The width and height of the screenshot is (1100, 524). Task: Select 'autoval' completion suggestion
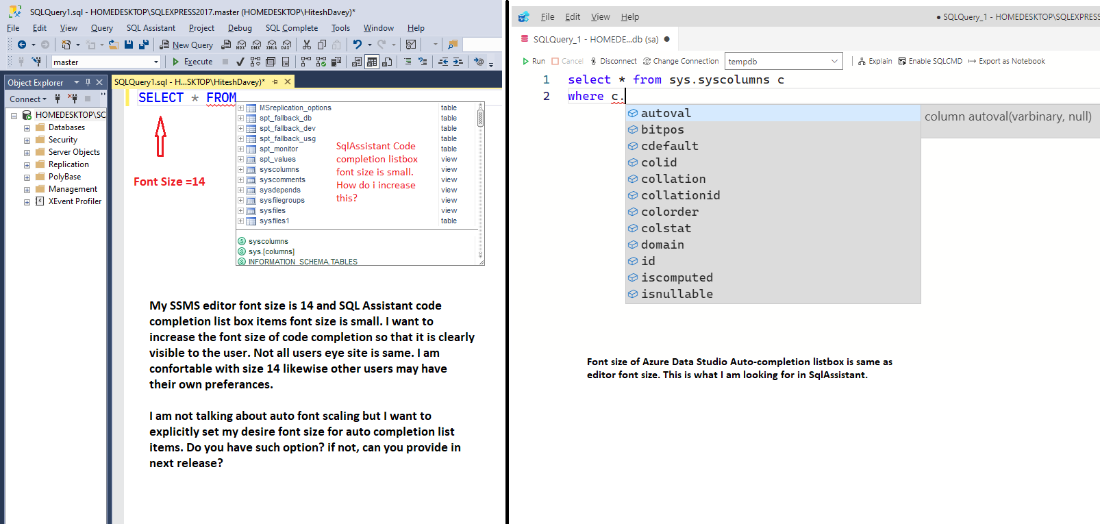tap(773, 113)
